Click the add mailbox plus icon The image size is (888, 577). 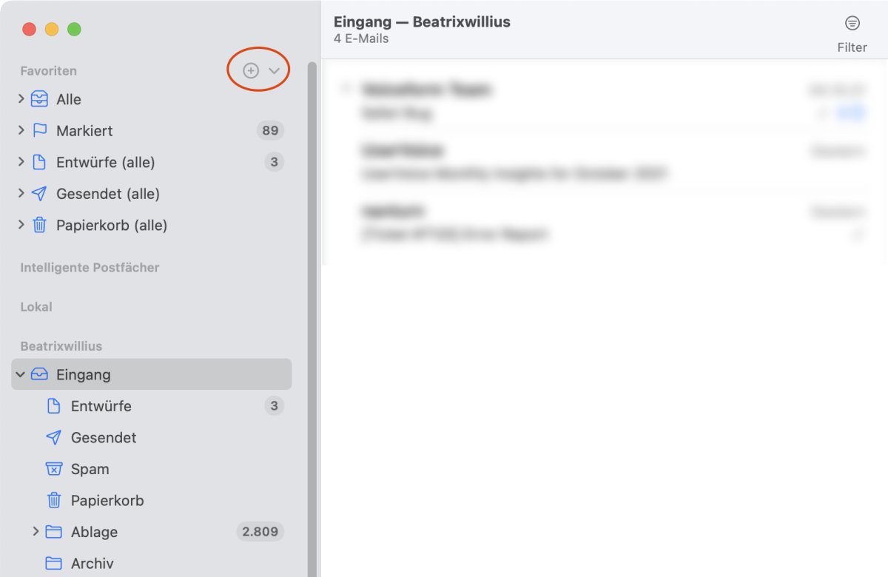[x=251, y=70]
